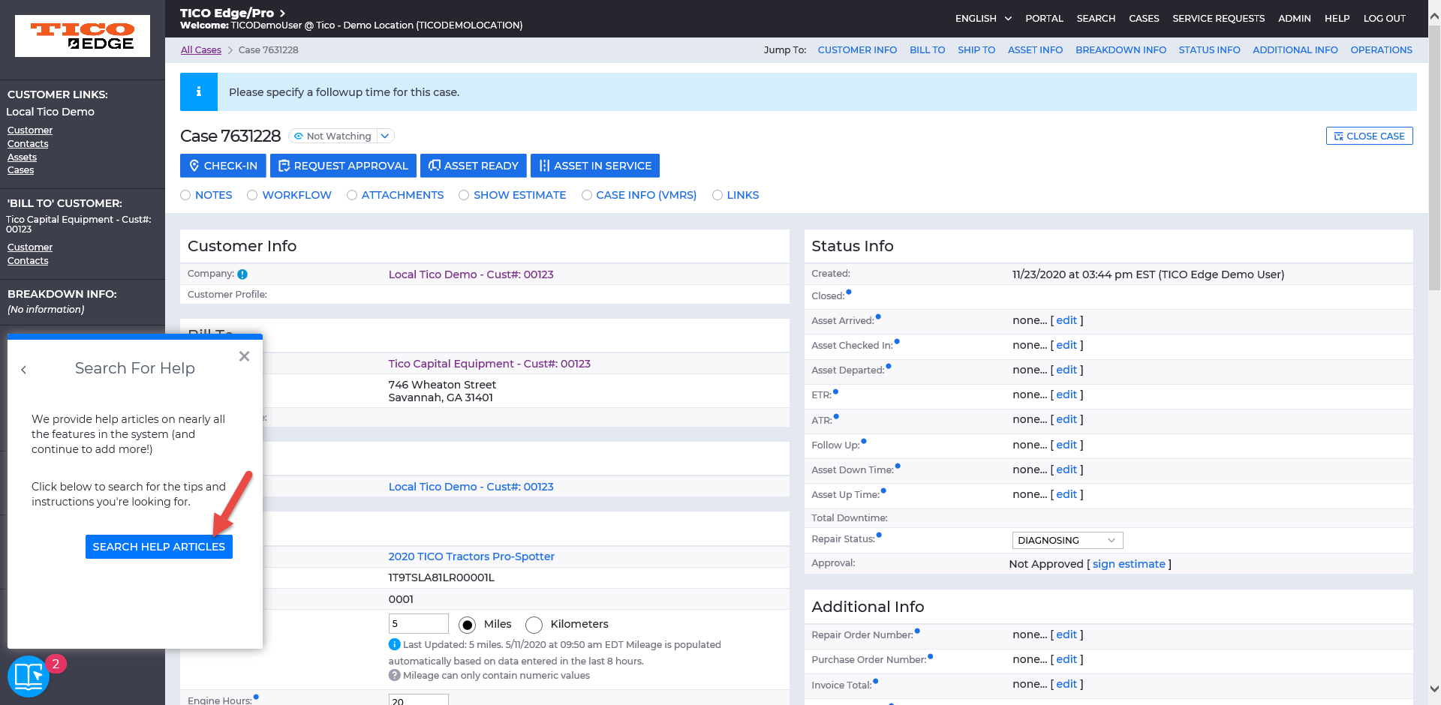1441x705 pixels.
Task: Edit the Purchase Order Number
Action: (1066, 659)
